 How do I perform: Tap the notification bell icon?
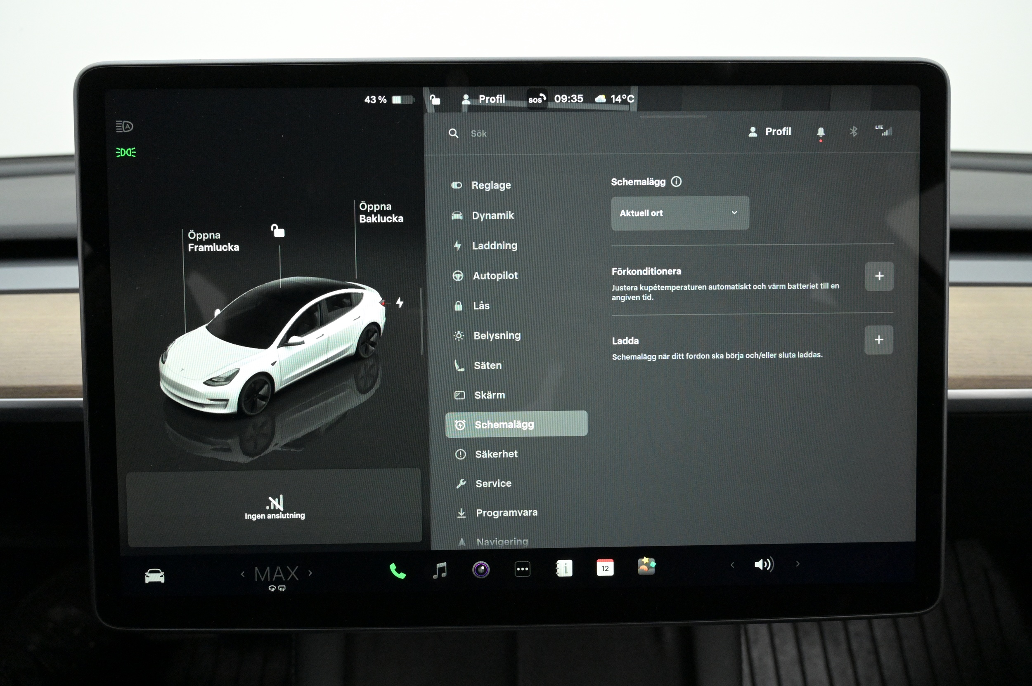coord(821,132)
